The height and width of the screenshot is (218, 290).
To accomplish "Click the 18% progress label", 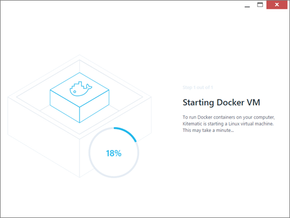I will [114, 153].
